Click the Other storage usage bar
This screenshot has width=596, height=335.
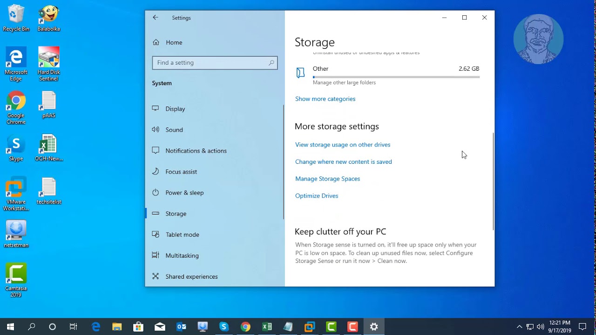(x=396, y=77)
